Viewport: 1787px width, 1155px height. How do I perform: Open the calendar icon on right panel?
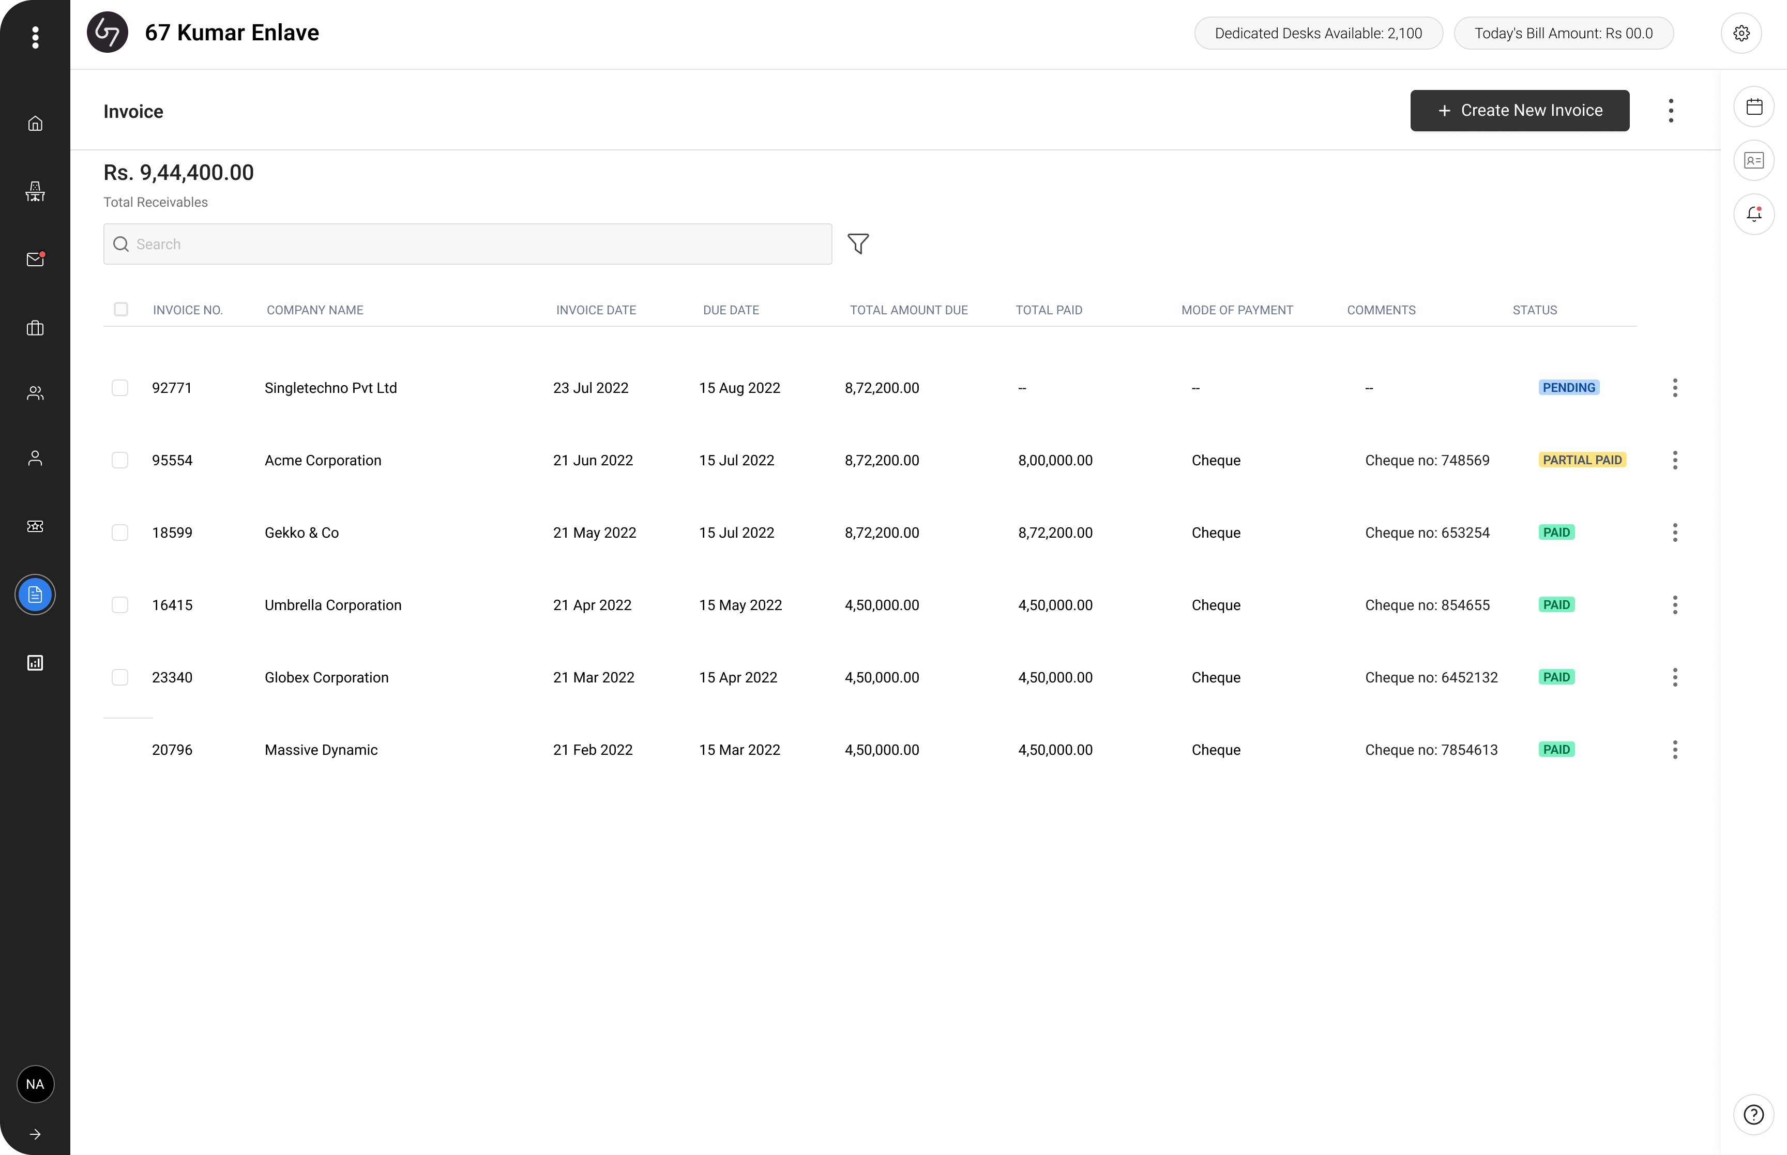click(1753, 107)
